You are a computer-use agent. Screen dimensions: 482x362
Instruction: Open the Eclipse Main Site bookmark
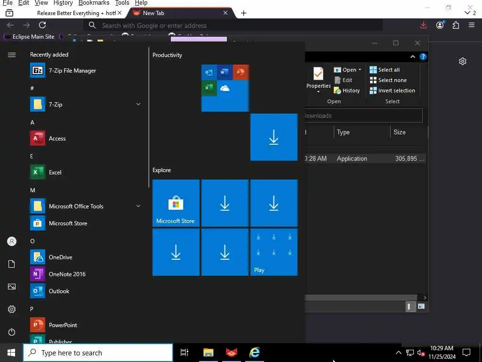(29, 37)
